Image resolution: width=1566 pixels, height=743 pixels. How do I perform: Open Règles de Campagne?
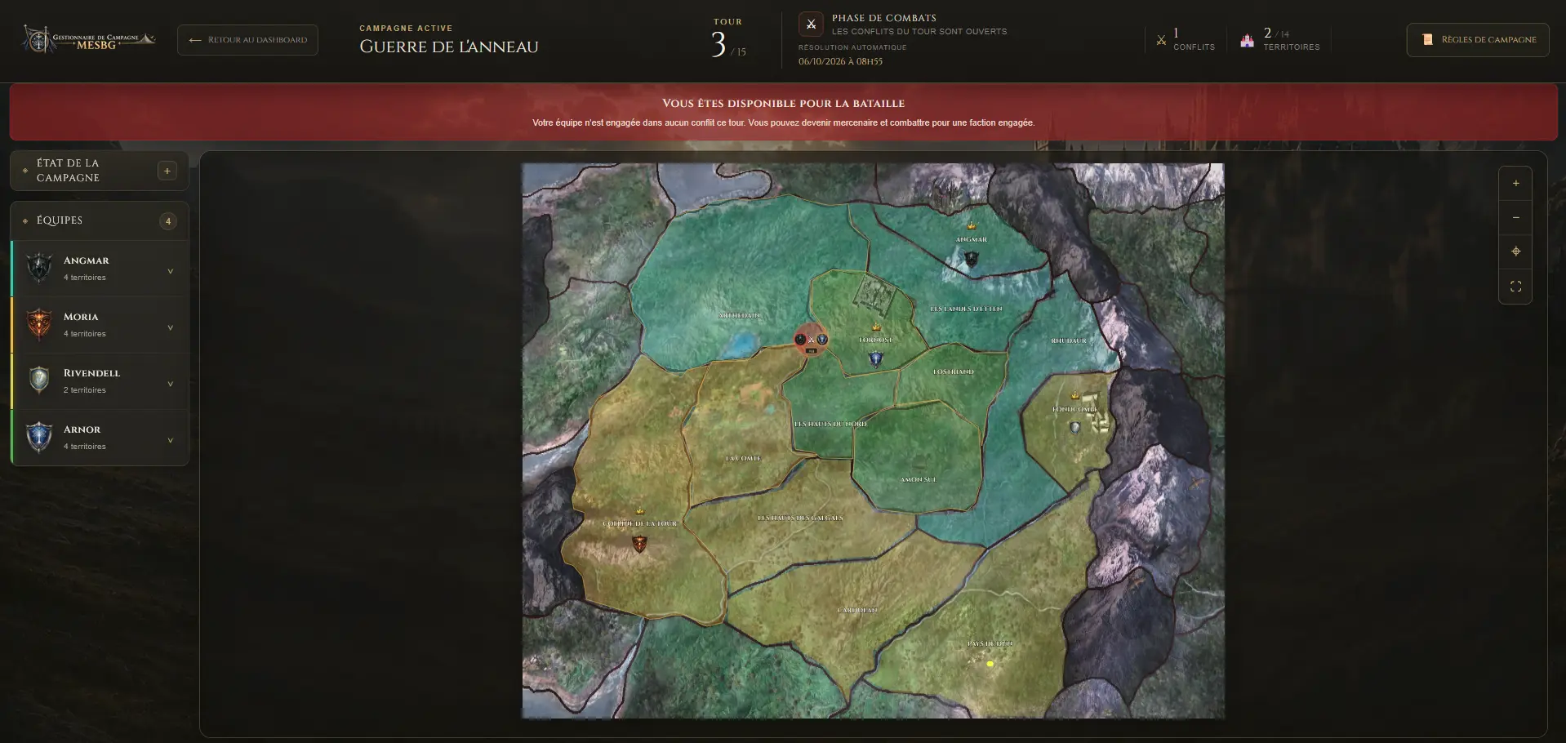[1478, 40]
